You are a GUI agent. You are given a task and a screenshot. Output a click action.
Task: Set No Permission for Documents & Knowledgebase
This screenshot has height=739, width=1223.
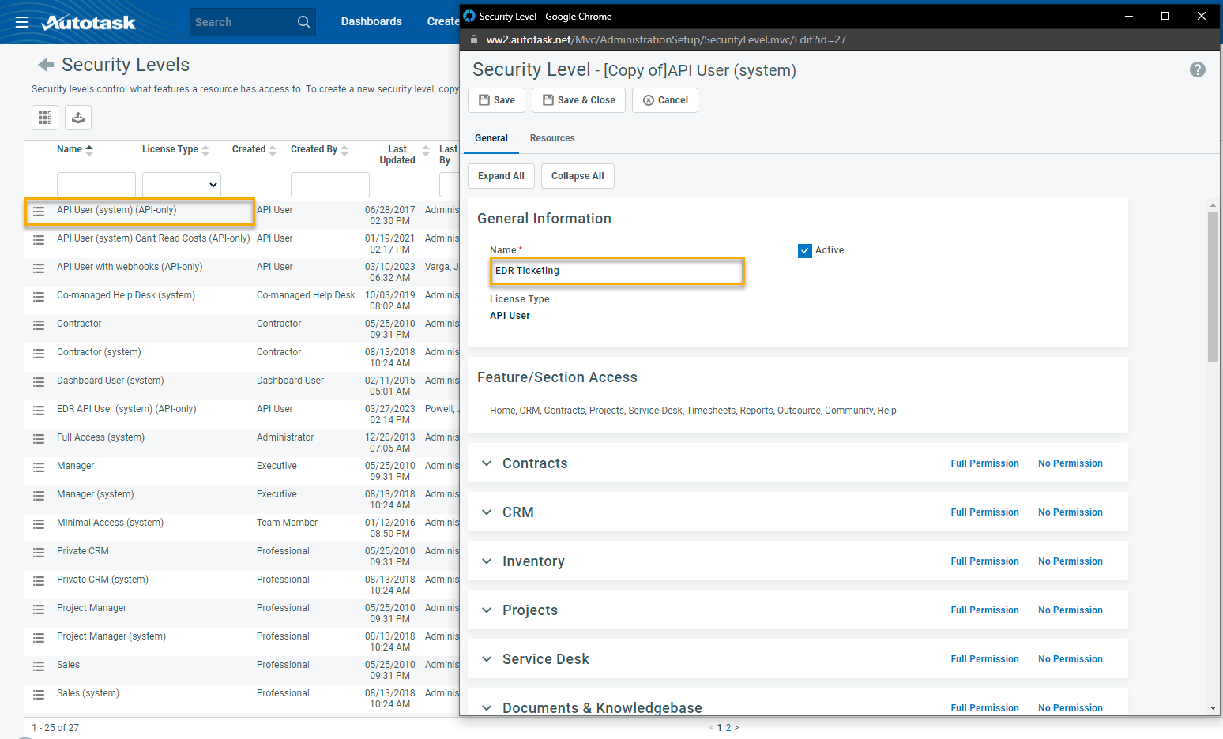[1071, 708]
